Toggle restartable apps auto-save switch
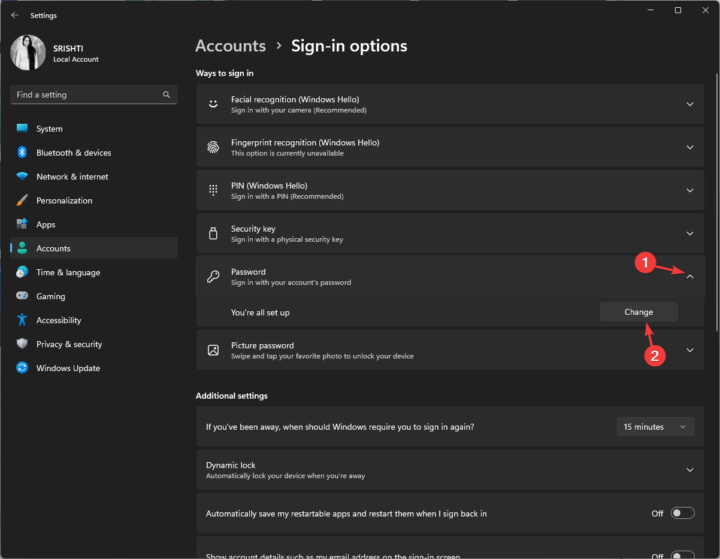 683,514
